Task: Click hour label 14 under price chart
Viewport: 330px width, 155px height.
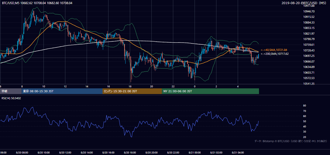Action: click(x=87, y=87)
